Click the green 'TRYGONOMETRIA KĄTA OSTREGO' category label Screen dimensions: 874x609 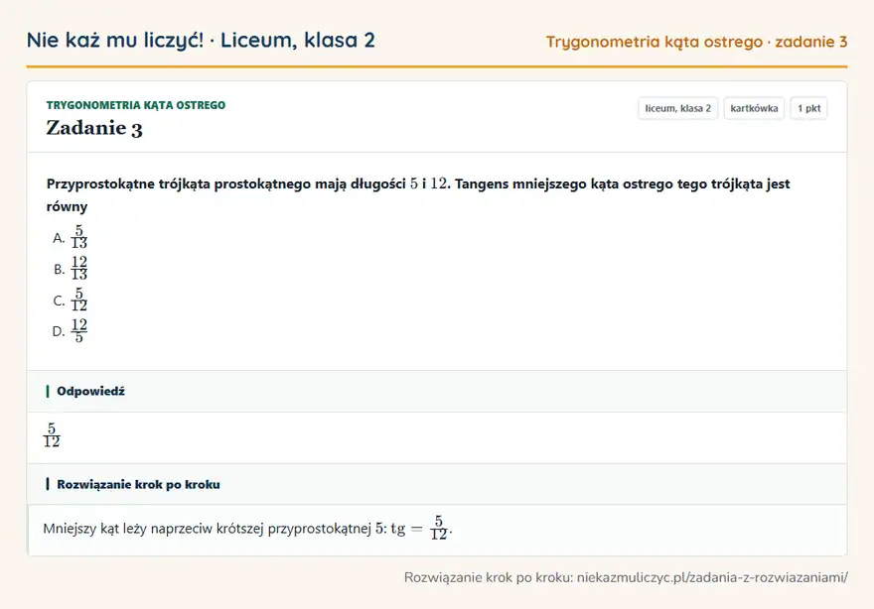[x=136, y=105]
